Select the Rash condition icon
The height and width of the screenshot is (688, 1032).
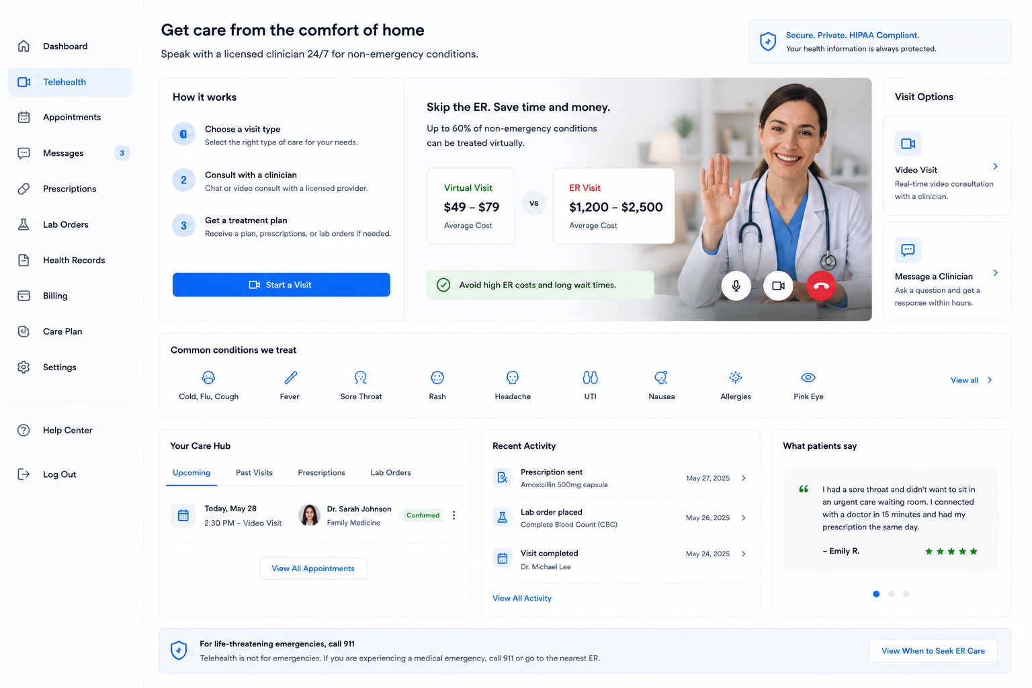[x=437, y=378]
